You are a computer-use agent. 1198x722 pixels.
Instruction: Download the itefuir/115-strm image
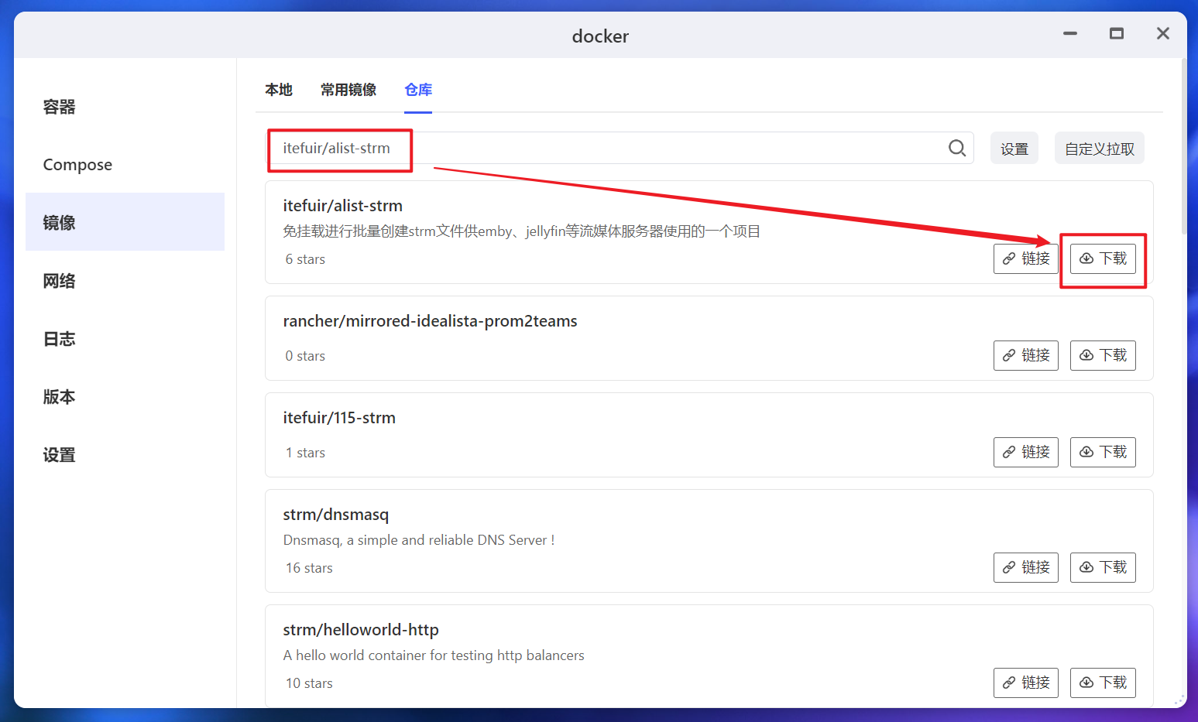point(1103,452)
